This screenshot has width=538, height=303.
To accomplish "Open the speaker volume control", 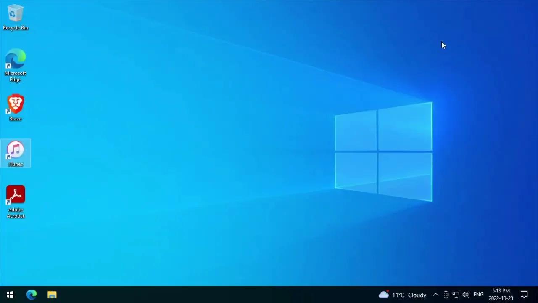I will (466, 295).
